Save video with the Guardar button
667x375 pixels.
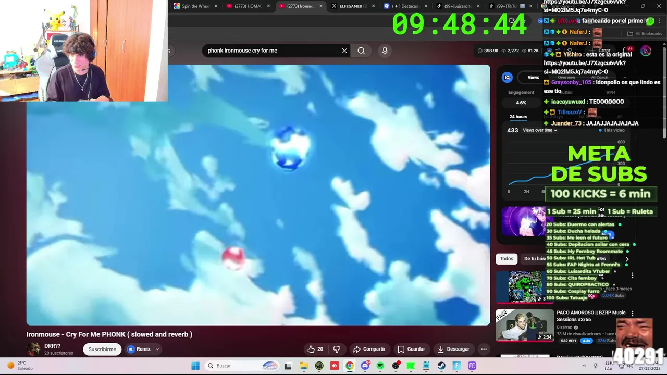(411, 349)
